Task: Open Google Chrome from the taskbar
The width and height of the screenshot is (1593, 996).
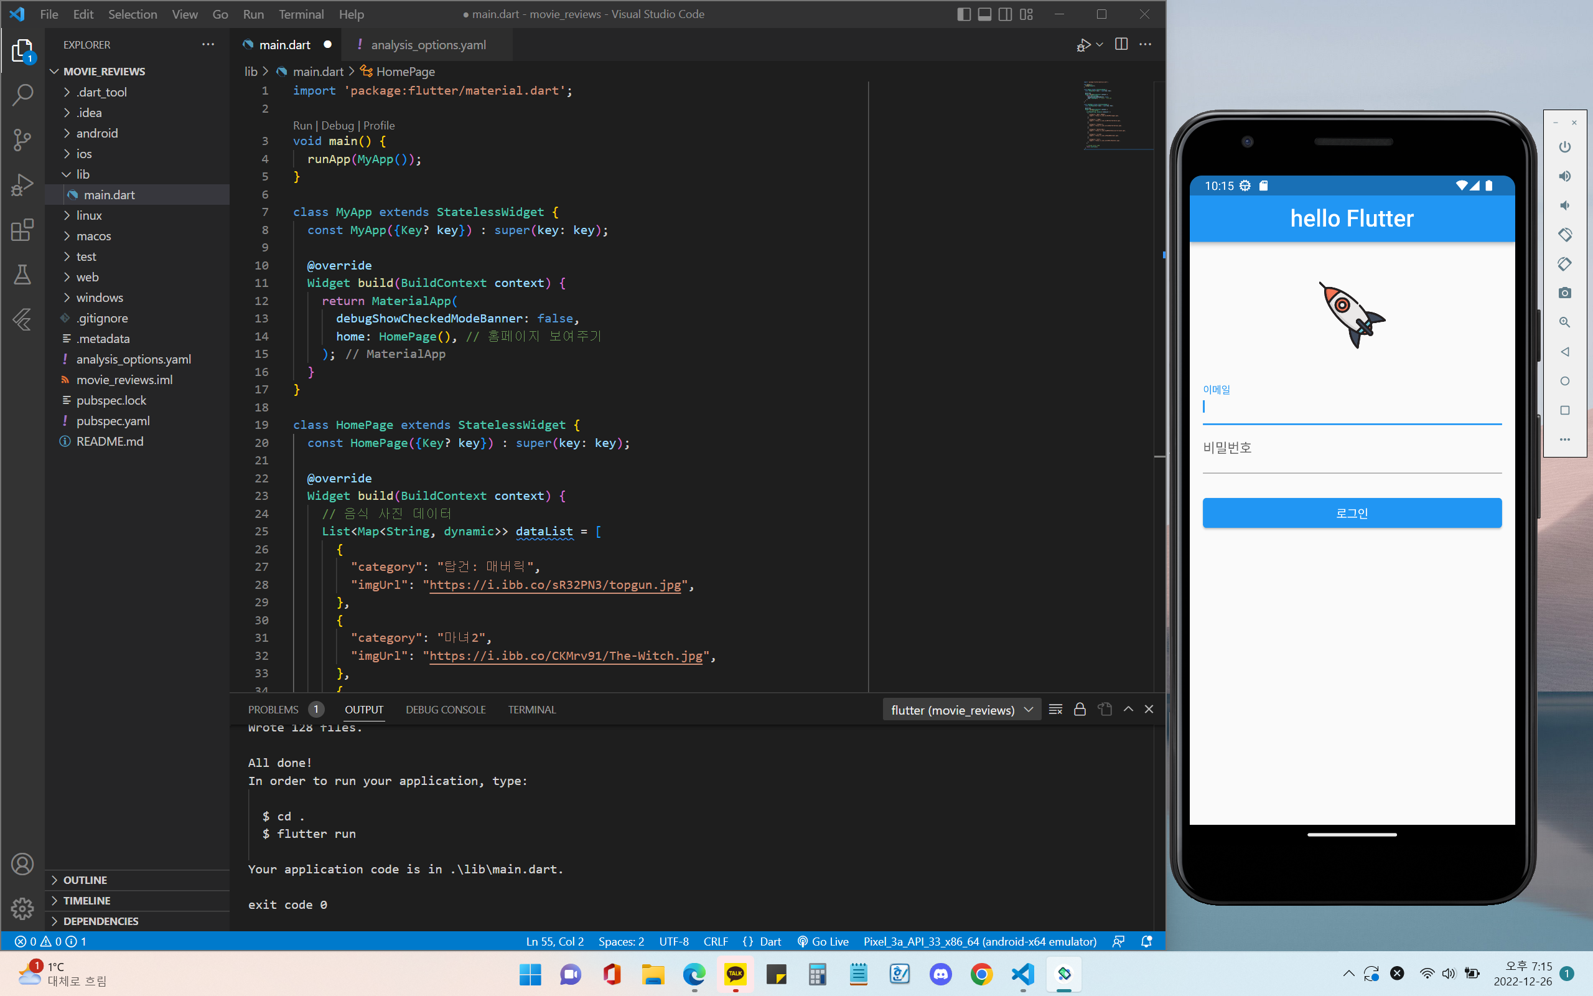Action: click(981, 974)
